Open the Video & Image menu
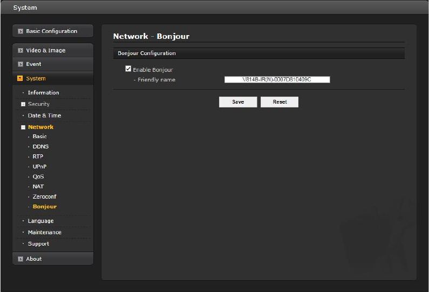Image resolution: width=429 pixels, height=292 pixels. point(53,50)
